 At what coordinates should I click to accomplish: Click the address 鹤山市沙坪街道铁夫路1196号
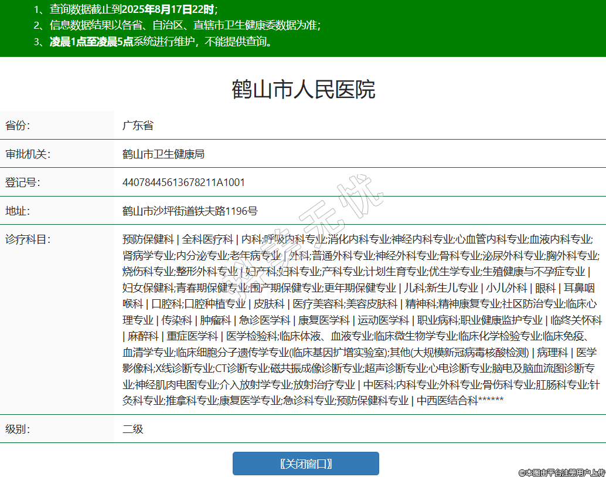point(190,211)
